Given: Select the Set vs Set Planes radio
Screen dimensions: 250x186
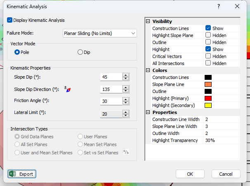Looking at the screenshot, I should (x=80, y=153).
